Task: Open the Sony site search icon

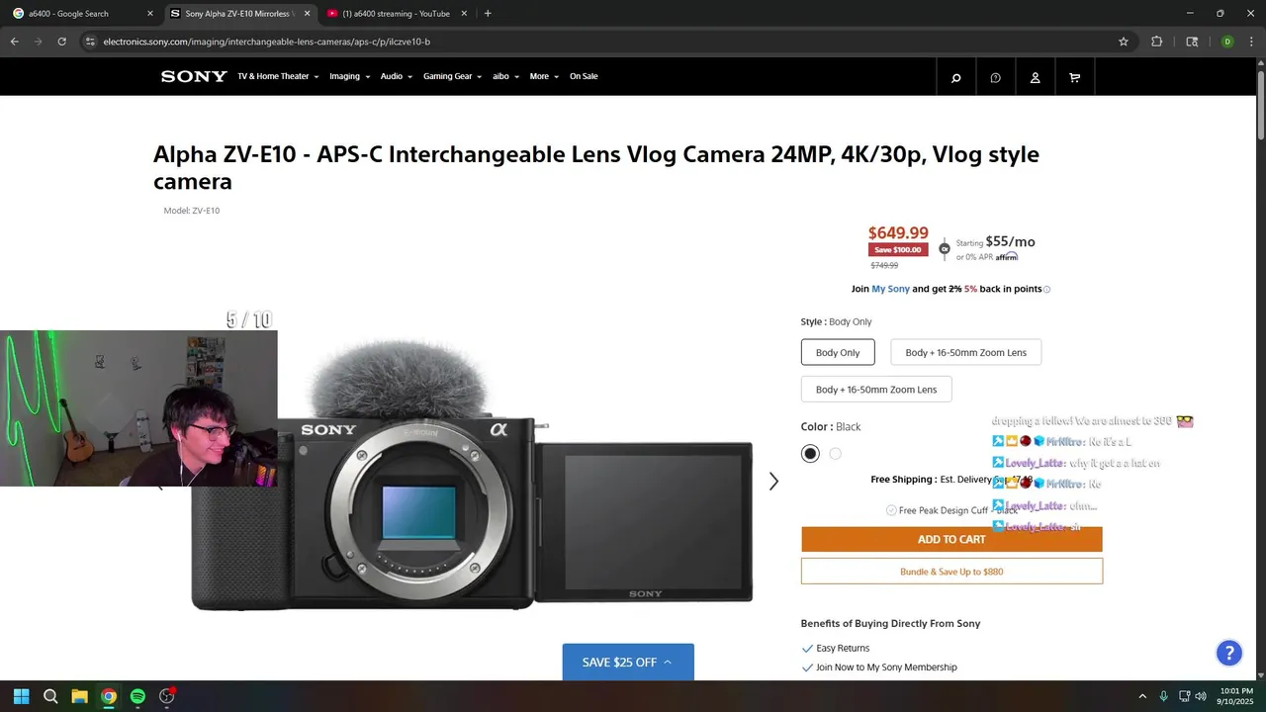Action: [x=955, y=77]
